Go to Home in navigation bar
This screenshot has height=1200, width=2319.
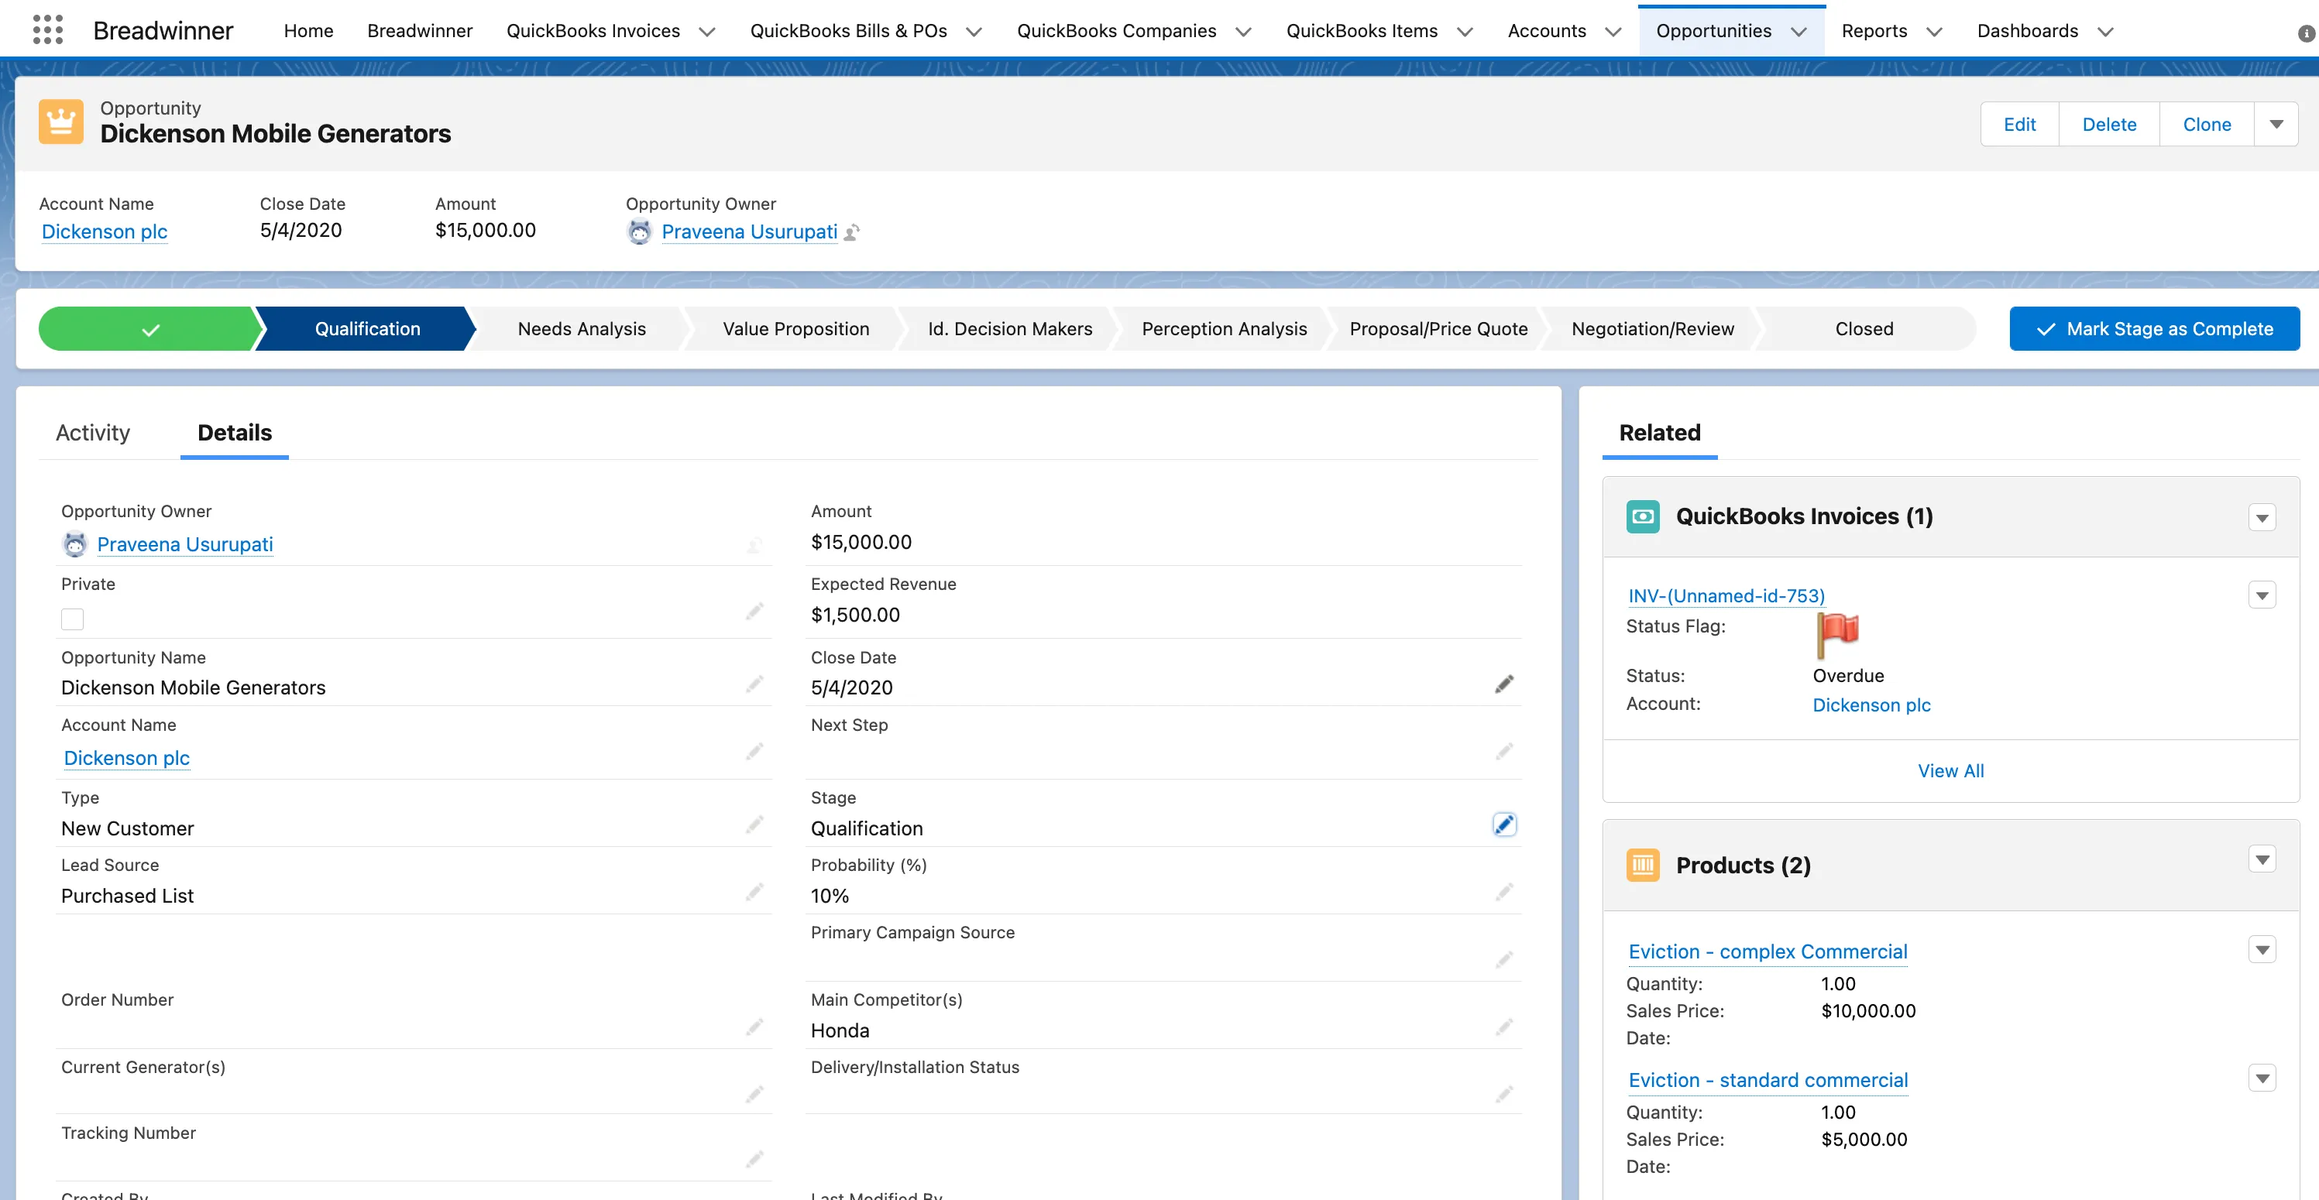coord(307,31)
